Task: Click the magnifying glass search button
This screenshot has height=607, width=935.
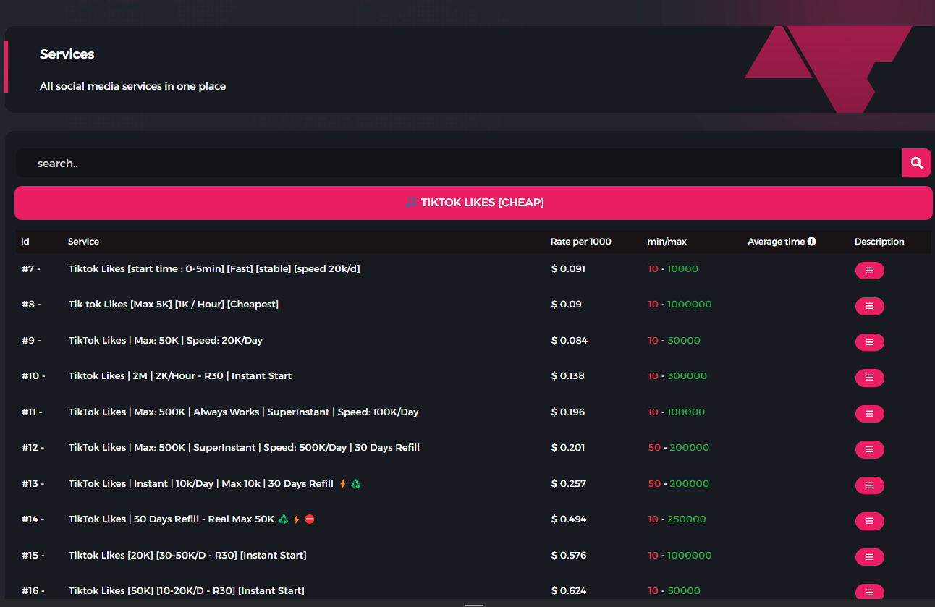Action: [x=916, y=163]
